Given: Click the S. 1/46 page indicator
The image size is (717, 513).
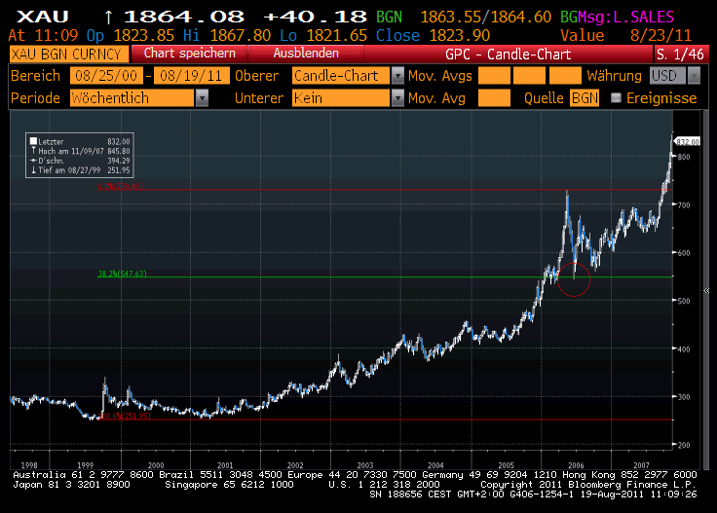Looking at the screenshot, I should point(680,54).
